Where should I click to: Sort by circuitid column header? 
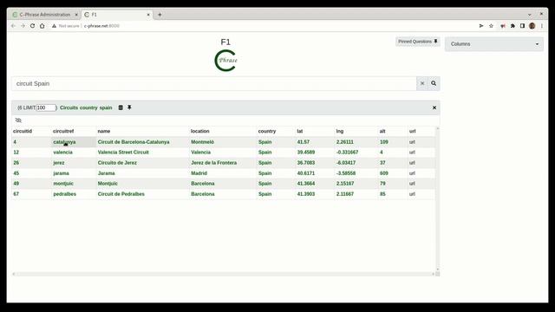(23, 131)
